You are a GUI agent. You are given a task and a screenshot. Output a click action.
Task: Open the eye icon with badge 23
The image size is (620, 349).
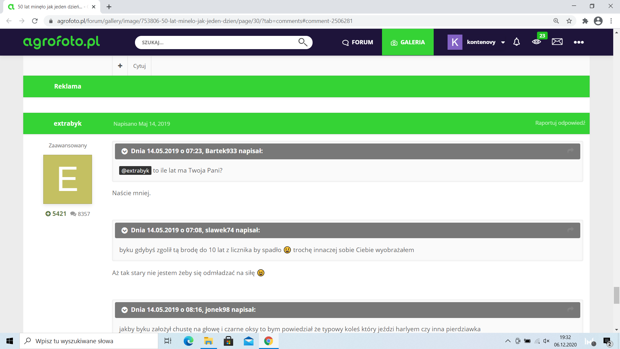pos(537,42)
